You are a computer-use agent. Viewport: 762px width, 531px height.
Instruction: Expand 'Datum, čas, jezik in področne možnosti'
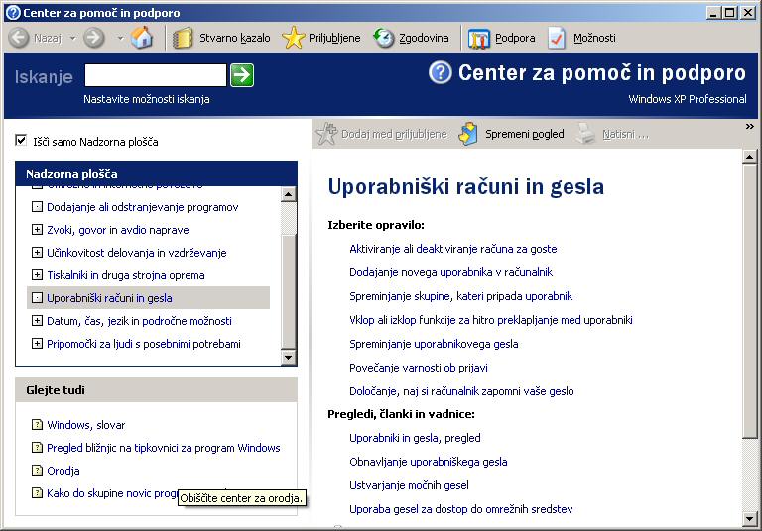[38, 321]
